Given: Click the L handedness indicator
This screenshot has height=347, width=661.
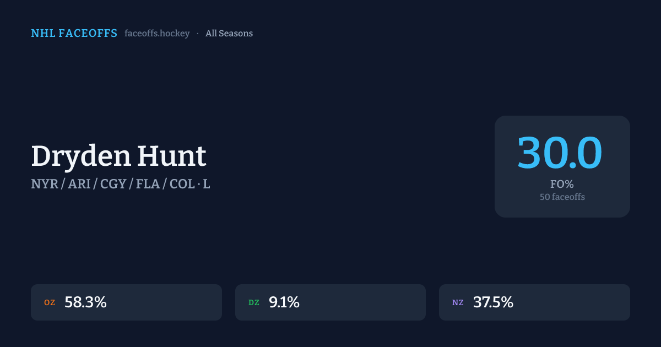Looking at the screenshot, I should (x=207, y=184).
